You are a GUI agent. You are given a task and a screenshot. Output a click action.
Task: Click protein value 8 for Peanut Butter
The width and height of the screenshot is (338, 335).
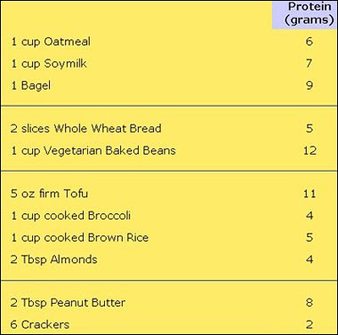[310, 303]
